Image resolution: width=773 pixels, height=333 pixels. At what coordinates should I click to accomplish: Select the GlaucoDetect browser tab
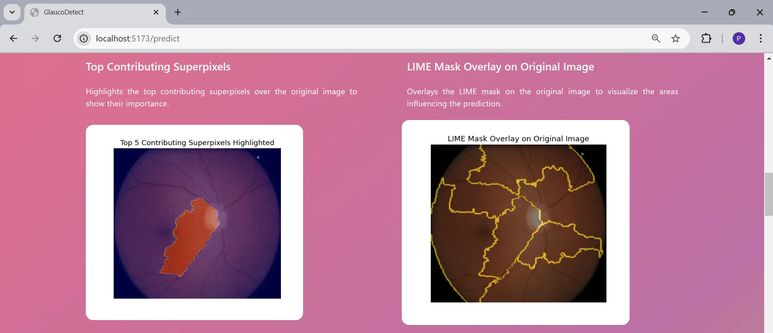pos(95,12)
